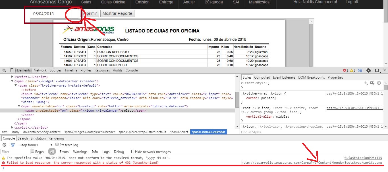Switch to the Computed styles tab
This screenshot has width=388, height=172.
(x=262, y=77)
